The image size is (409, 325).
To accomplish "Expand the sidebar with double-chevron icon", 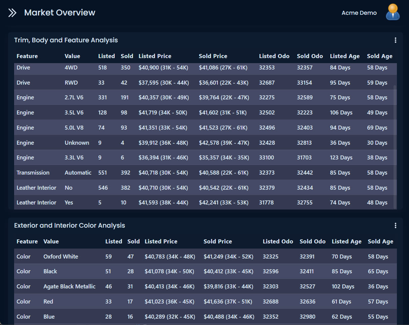I will [12, 13].
